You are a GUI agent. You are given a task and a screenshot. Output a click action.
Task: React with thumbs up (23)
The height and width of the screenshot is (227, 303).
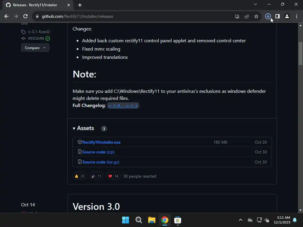click(80, 176)
